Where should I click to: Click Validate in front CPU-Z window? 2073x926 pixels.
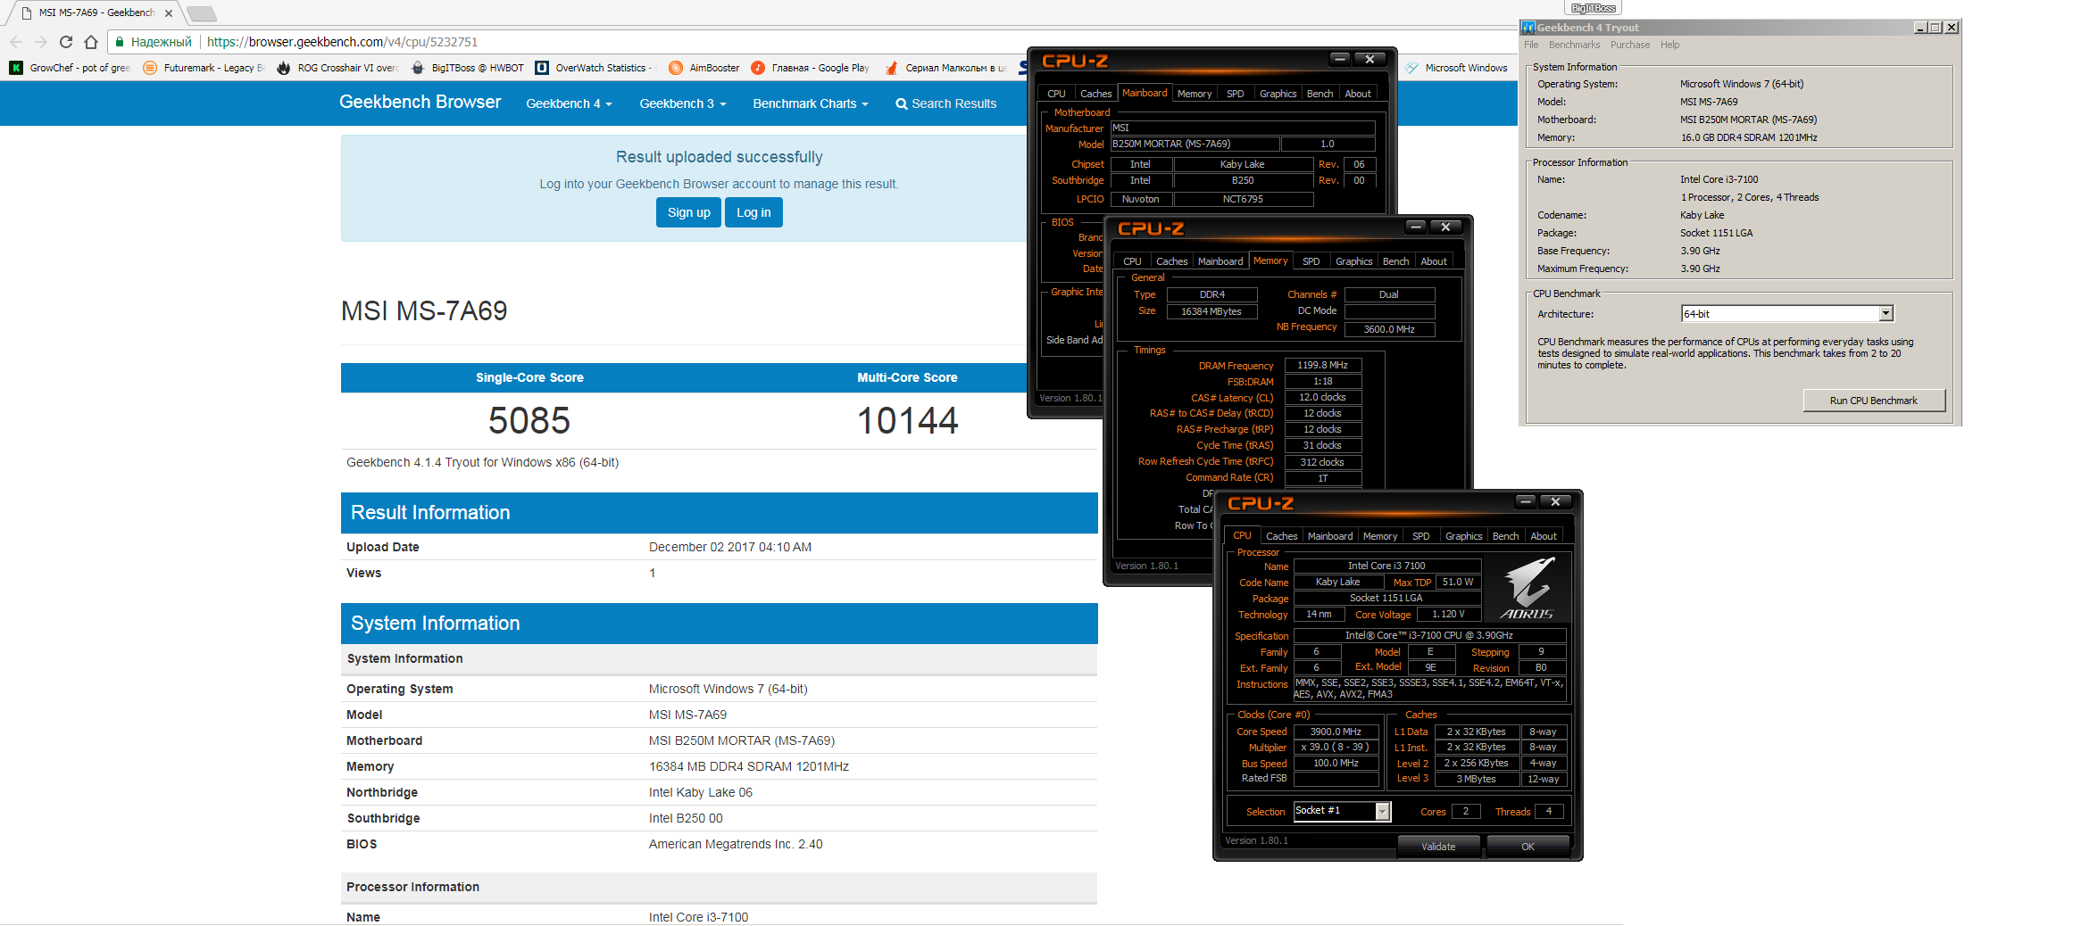(x=1438, y=847)
